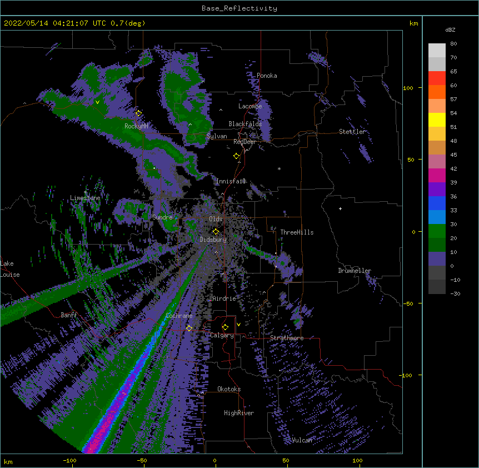Click the yellow diamond marker south of RedDeer
Viewport: 479px width, 468px height.
point(237,156)
